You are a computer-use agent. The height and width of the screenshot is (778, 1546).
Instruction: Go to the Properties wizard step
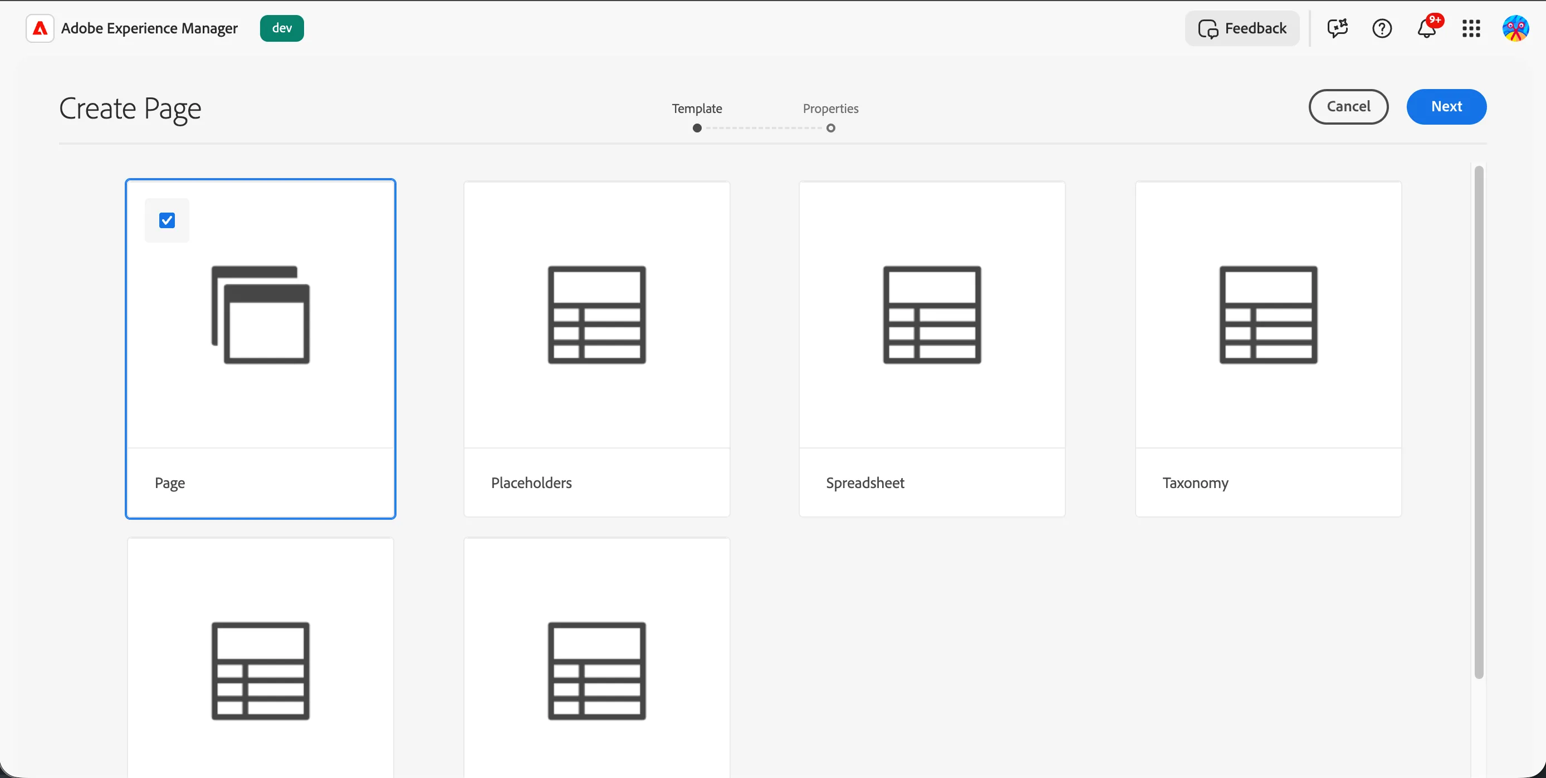click(830, 109)
